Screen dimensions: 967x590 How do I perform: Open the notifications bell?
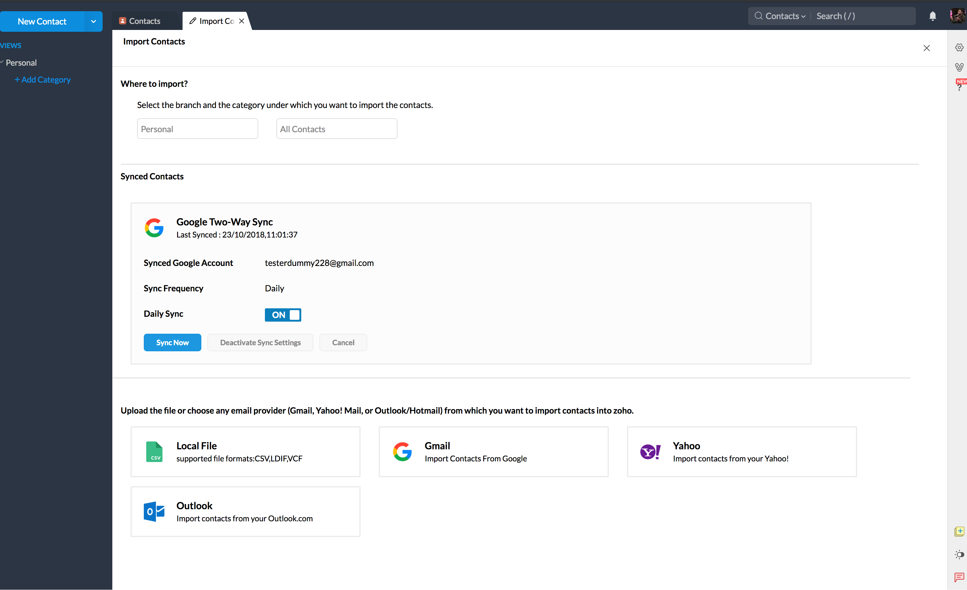[x=932, y=16]
